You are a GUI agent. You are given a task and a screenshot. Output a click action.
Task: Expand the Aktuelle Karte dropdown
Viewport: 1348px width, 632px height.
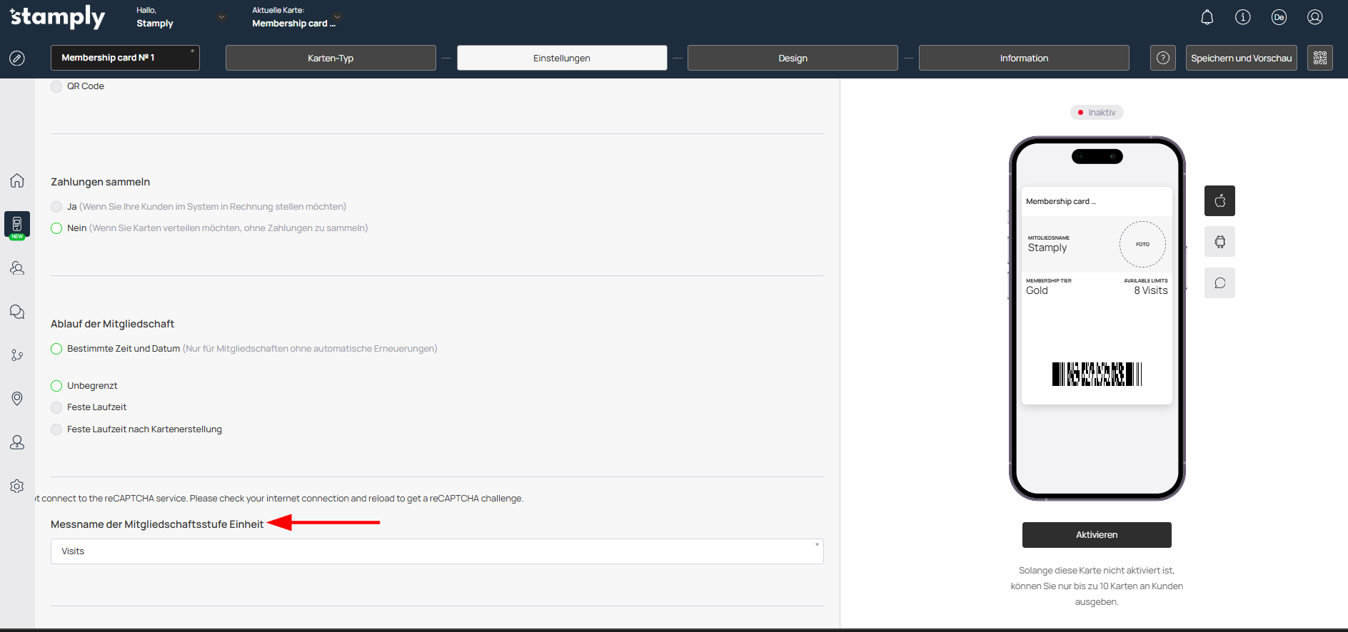(337, 17)
